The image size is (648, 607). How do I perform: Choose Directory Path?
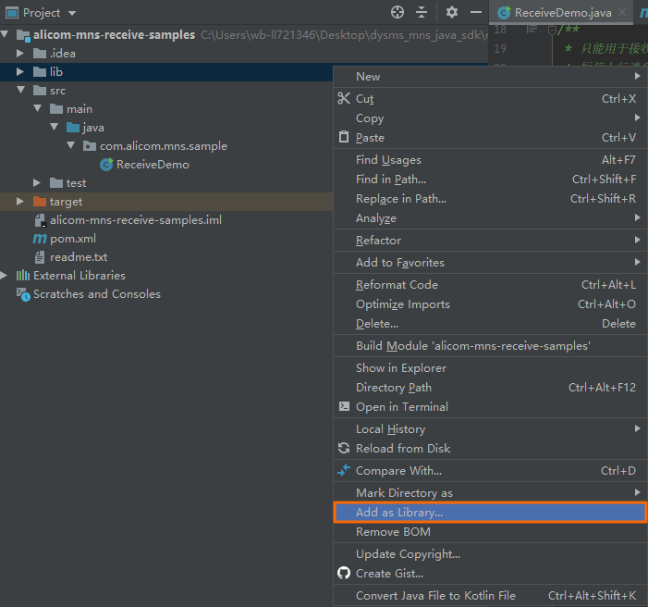click(490, 388)
